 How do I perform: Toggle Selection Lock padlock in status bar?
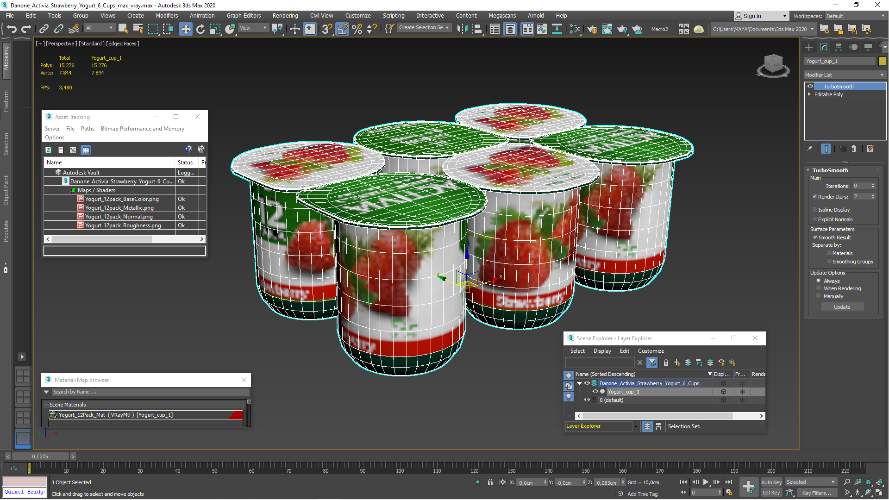(x=490, y=482)
